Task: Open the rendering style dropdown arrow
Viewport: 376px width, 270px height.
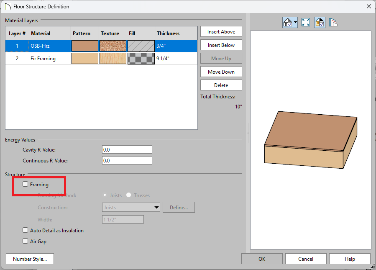Action: 295,23
